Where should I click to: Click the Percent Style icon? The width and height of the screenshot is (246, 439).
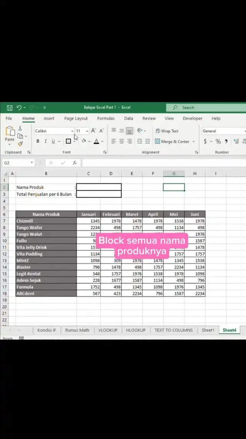218,141
